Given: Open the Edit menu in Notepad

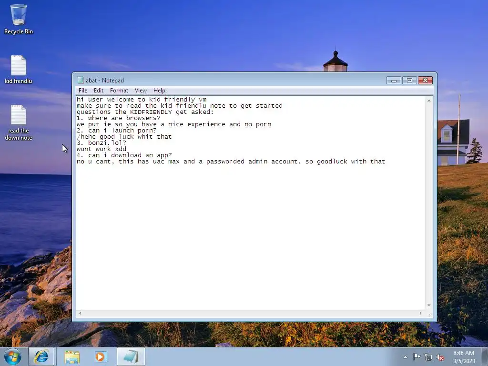Looking at the screenshot, I should [99, 91].
